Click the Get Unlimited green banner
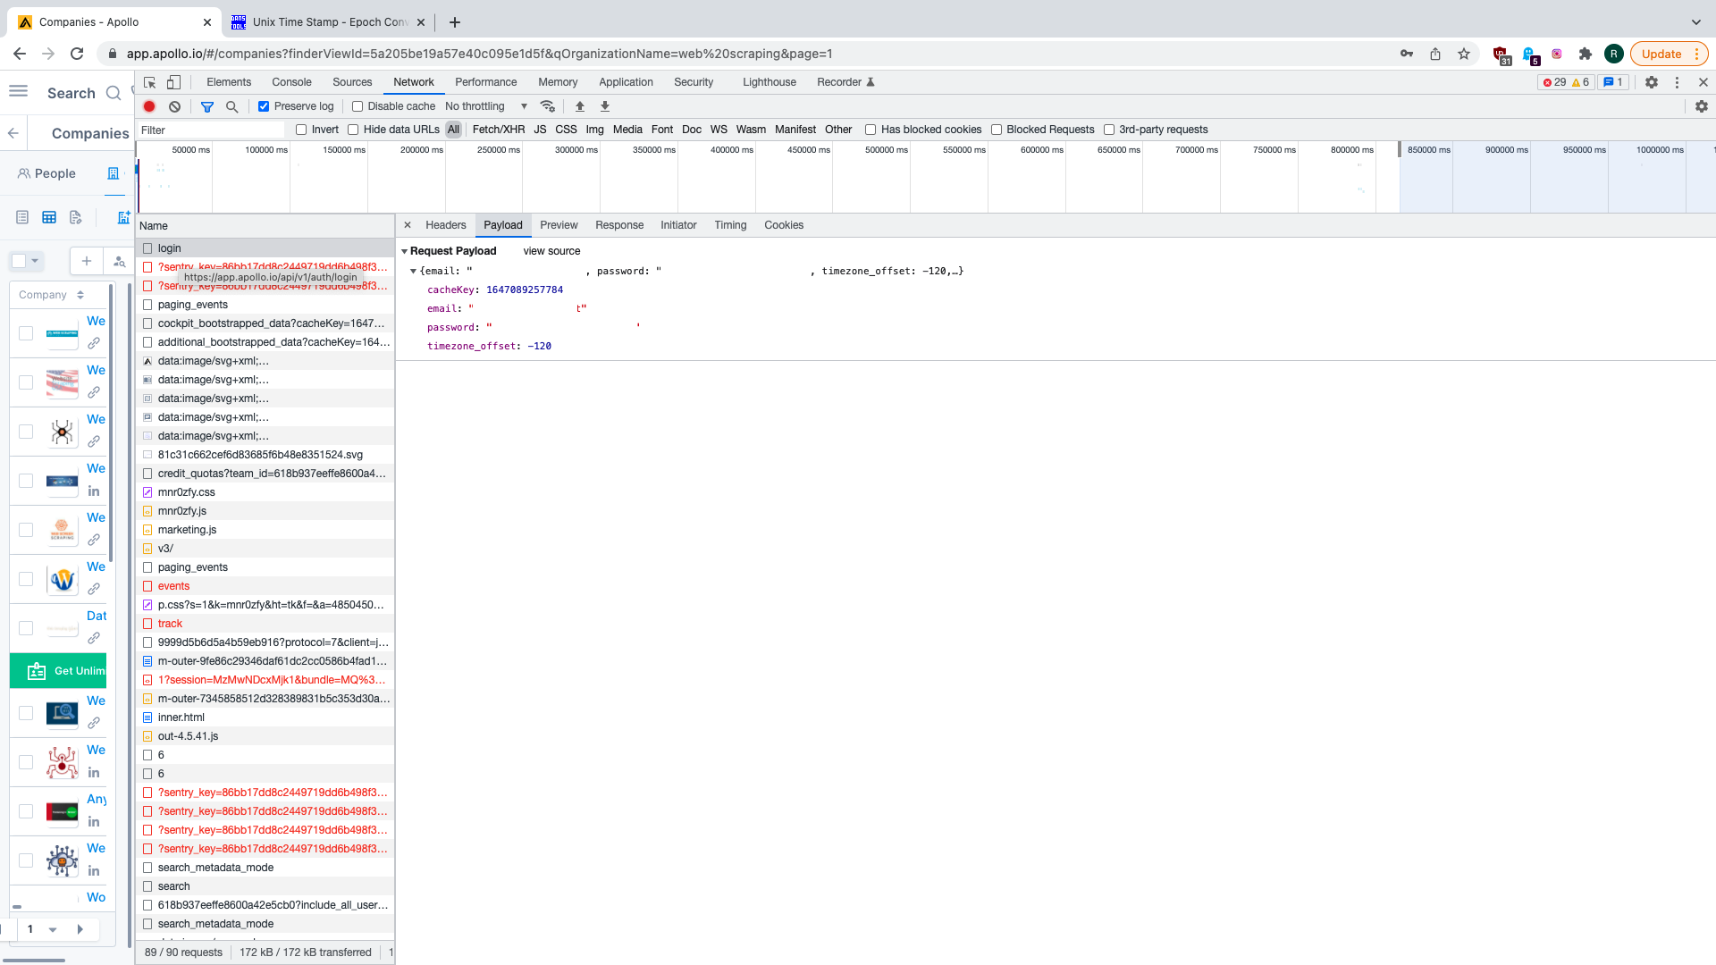Image resolution: width=1716 pixels, height=965 pixels. click(x=58, y=671)
